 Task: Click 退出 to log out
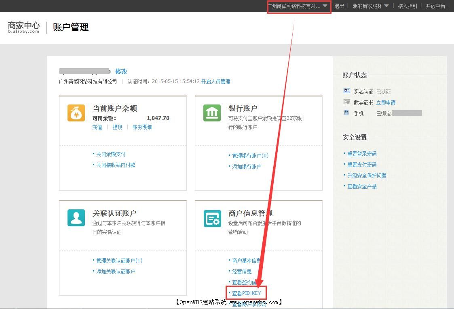click(x=339, y=6)
